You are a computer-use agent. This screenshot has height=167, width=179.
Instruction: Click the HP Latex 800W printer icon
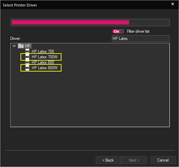(x=27, y=68)
